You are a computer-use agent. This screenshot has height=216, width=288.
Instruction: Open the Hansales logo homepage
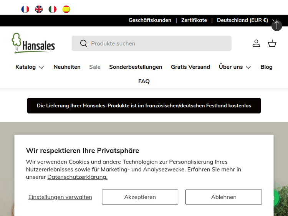(33, 43)
